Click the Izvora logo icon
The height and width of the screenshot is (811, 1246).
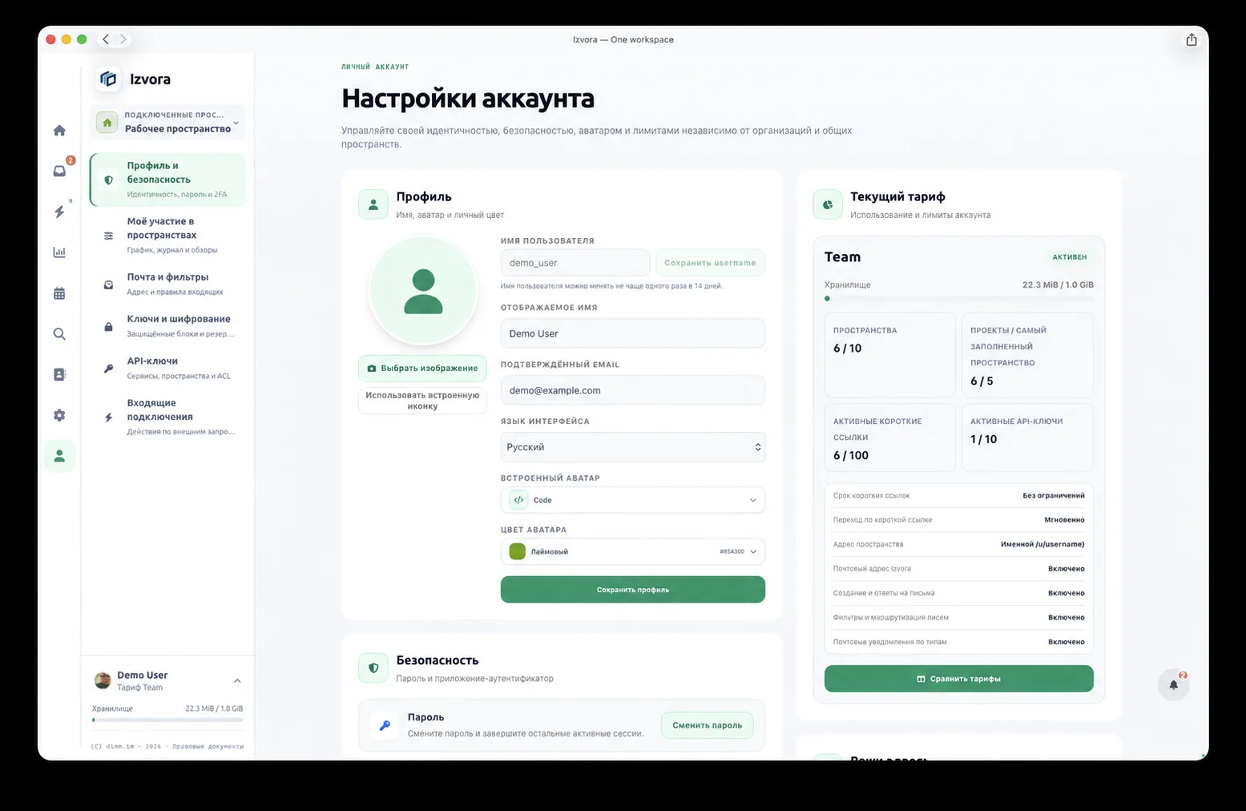click(x=108, y=79)
